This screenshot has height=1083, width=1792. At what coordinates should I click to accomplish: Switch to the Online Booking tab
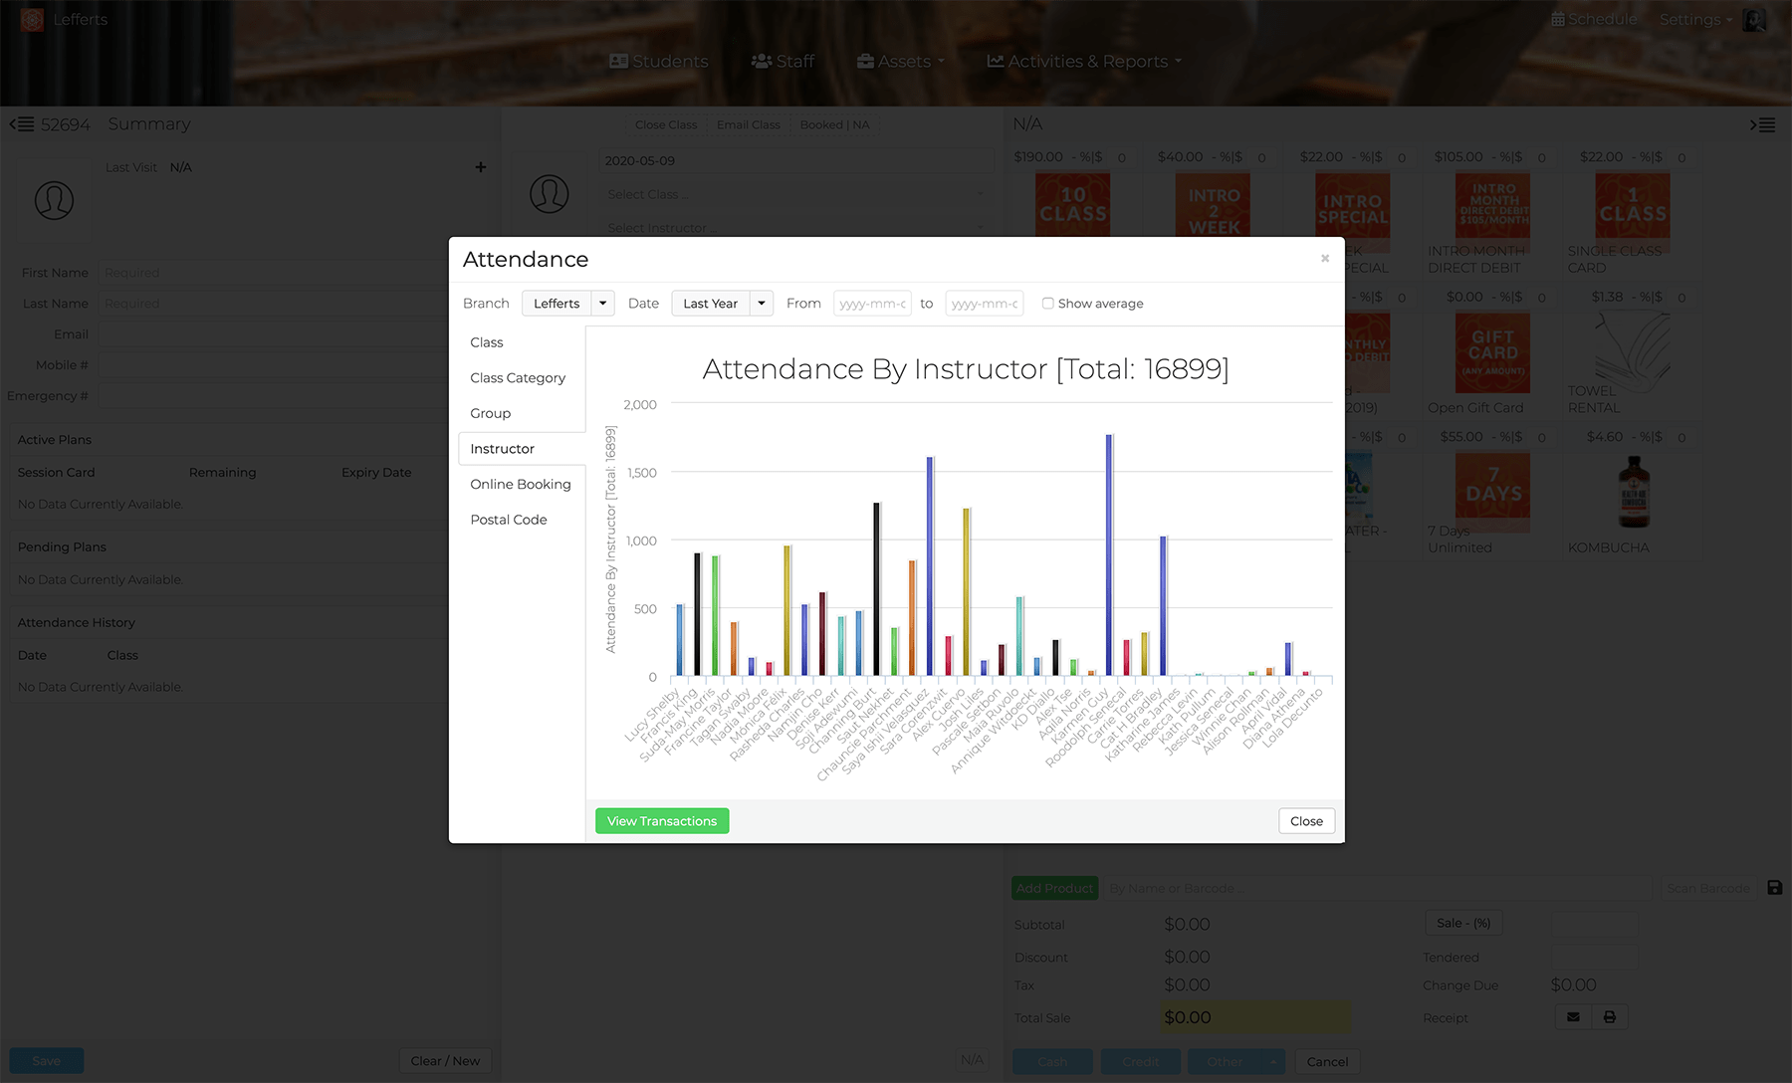pyautogui.click(x=521, y=484)
